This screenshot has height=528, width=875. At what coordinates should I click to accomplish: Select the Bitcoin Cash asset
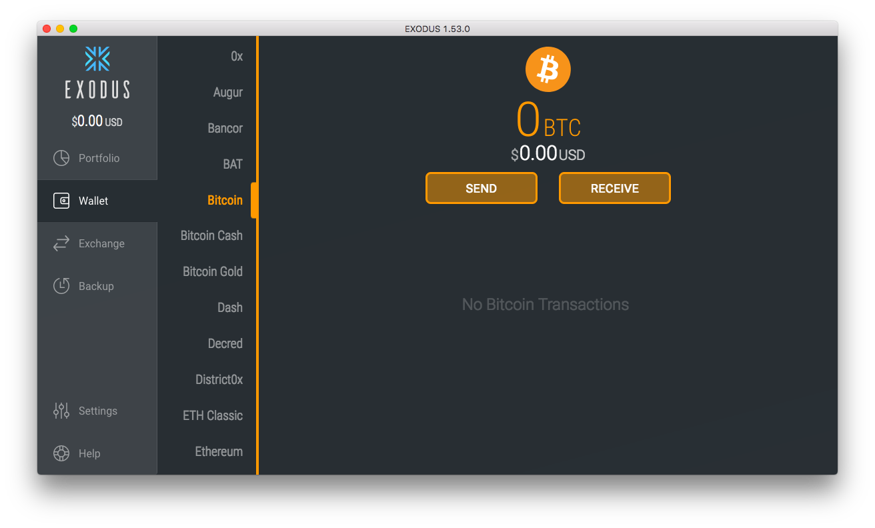(x=211, y=235)
